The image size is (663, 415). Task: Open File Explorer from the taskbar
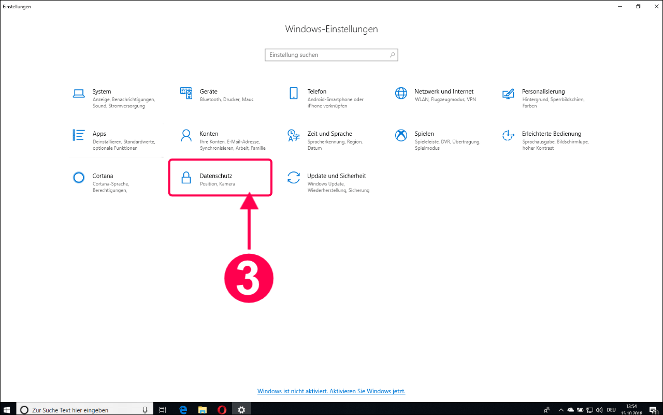tap(203, 409)
